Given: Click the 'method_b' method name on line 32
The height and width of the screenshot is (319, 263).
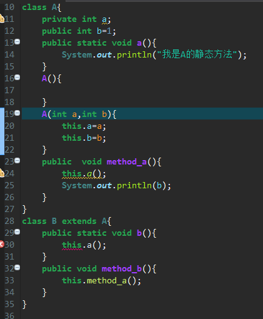Looking at the screenshot, I should pos(122,269).
